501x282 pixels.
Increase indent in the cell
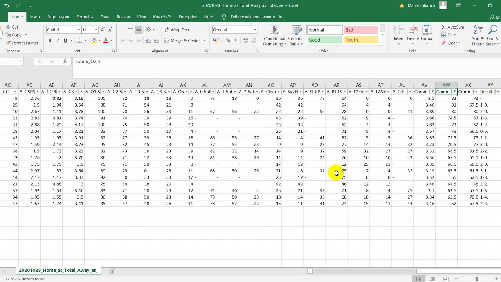(156, 40)
